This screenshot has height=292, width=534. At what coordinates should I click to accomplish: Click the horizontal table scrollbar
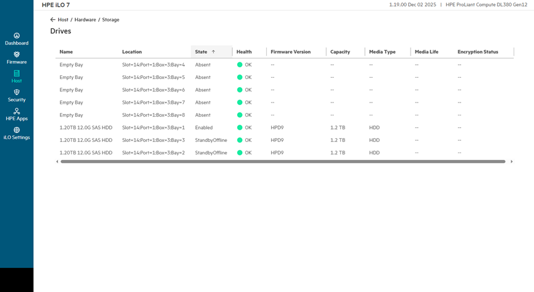pyautogui.click(x=283, y=162)
